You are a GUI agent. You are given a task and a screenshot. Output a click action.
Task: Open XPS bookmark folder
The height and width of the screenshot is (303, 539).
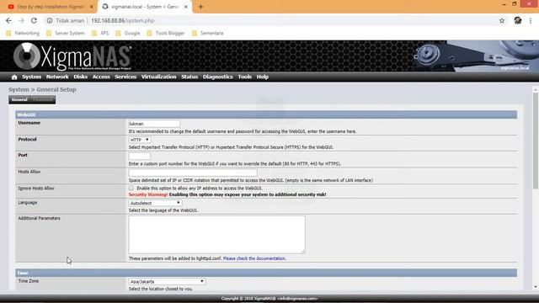100,33
